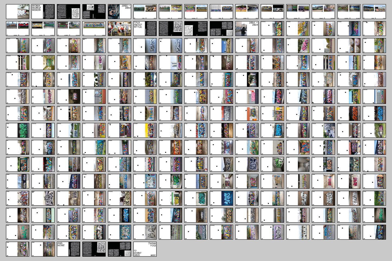Select the spread immediately before 'AND NOW?'
This screenshot has width=392, height=261.
click(x=43, y=249)
